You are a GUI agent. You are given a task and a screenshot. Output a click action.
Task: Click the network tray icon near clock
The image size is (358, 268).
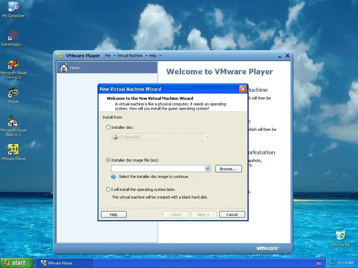pos(332,263)
